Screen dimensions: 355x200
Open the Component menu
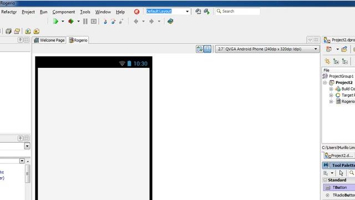pos(64,12)
